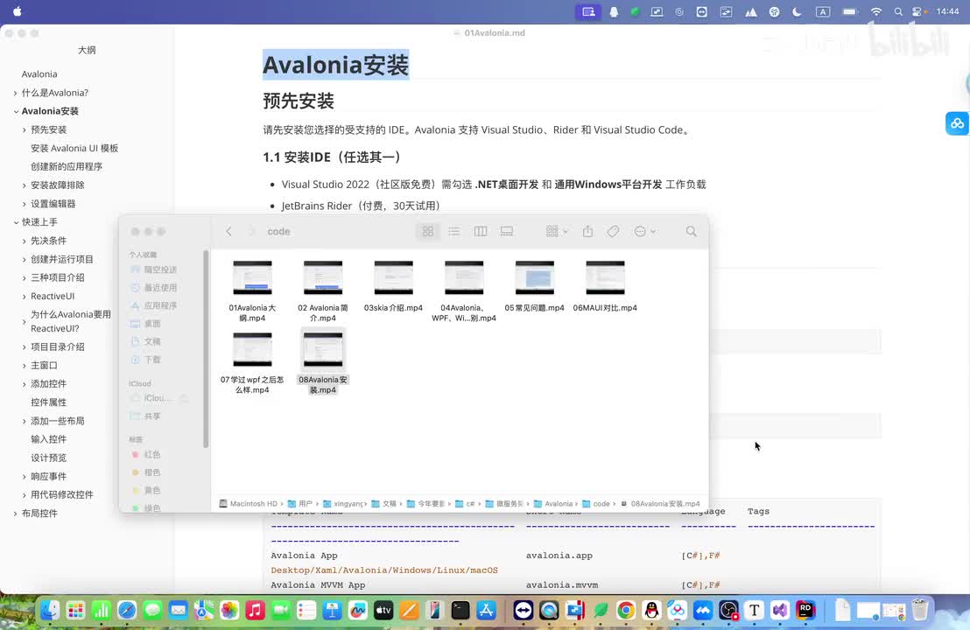Open Google Chrome in the Dock
Image resolution: width=970 pixels, height=630 pixels.
[626, 611]
